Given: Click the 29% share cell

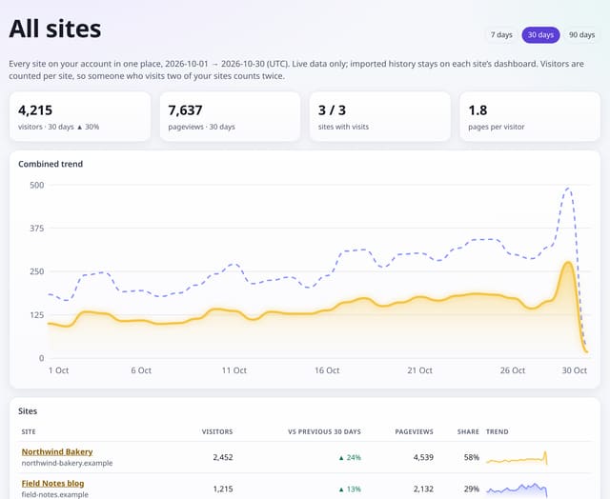Looking at the screenshot, I should pyautogui.click(x=472, y=489).
